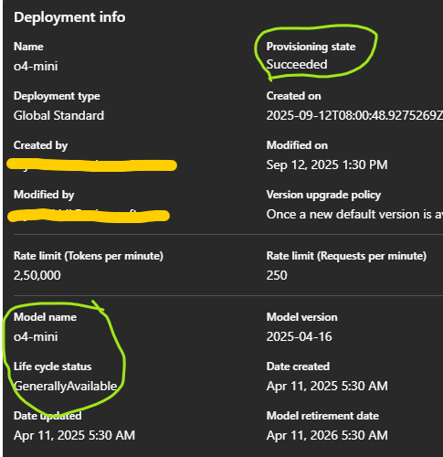
Task: Select the 'o4-mini' value under Name
Action: pos(36,66)
